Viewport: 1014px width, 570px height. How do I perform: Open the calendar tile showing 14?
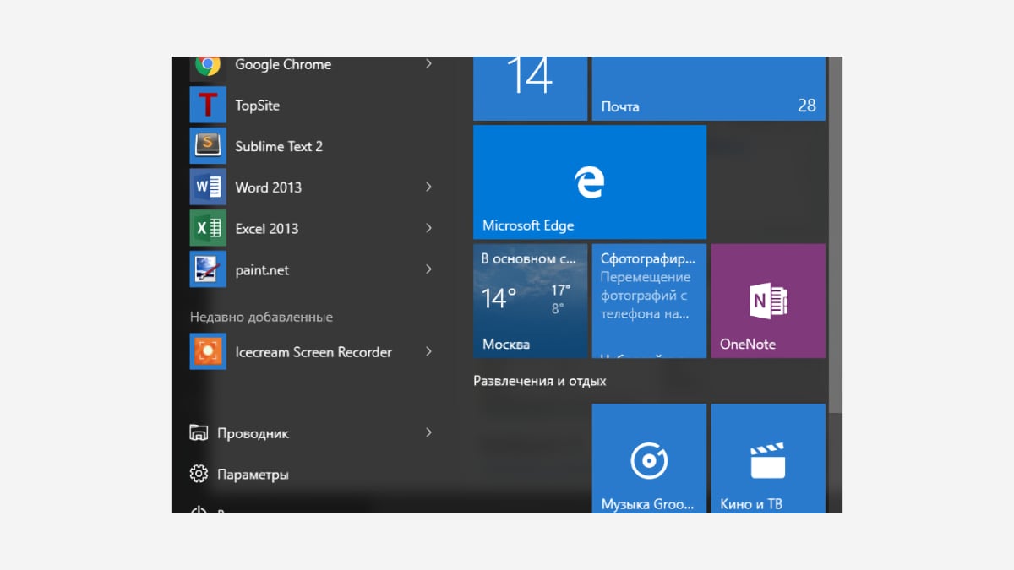(531, 89)
